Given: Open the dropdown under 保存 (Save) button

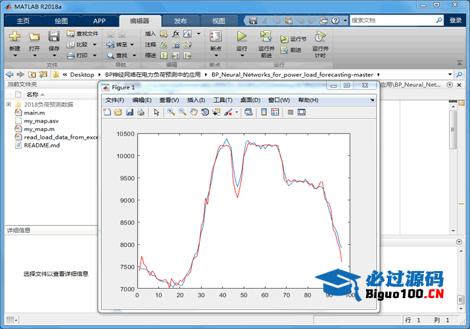Looking at the screenshot, I should click(54, 56).
